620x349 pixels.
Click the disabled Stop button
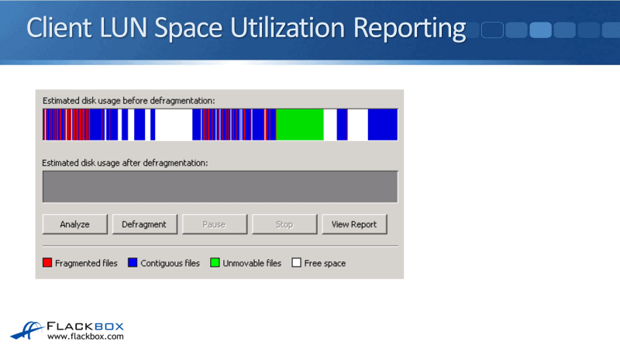point(284,224)
